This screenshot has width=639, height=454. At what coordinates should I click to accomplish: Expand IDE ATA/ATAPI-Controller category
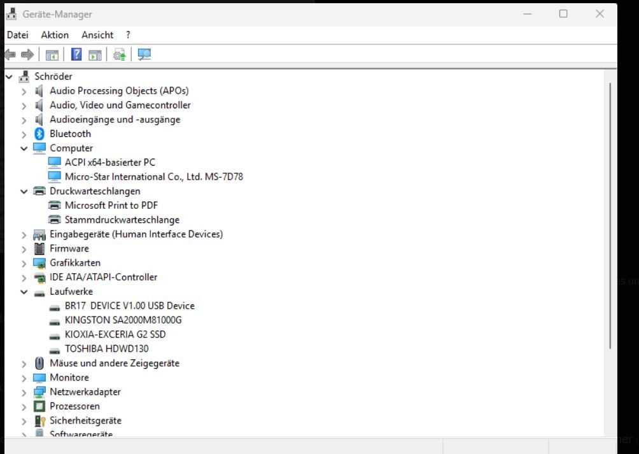[x=24, y=278]
